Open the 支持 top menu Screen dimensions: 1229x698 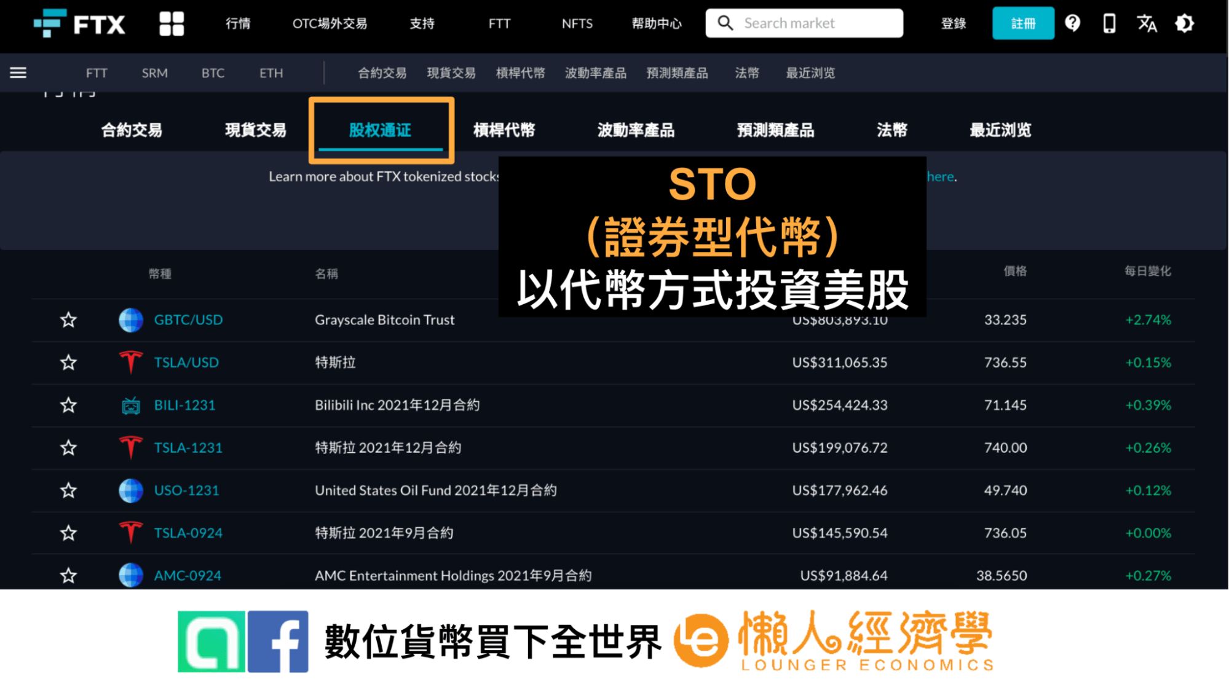[x=422, y=23]
